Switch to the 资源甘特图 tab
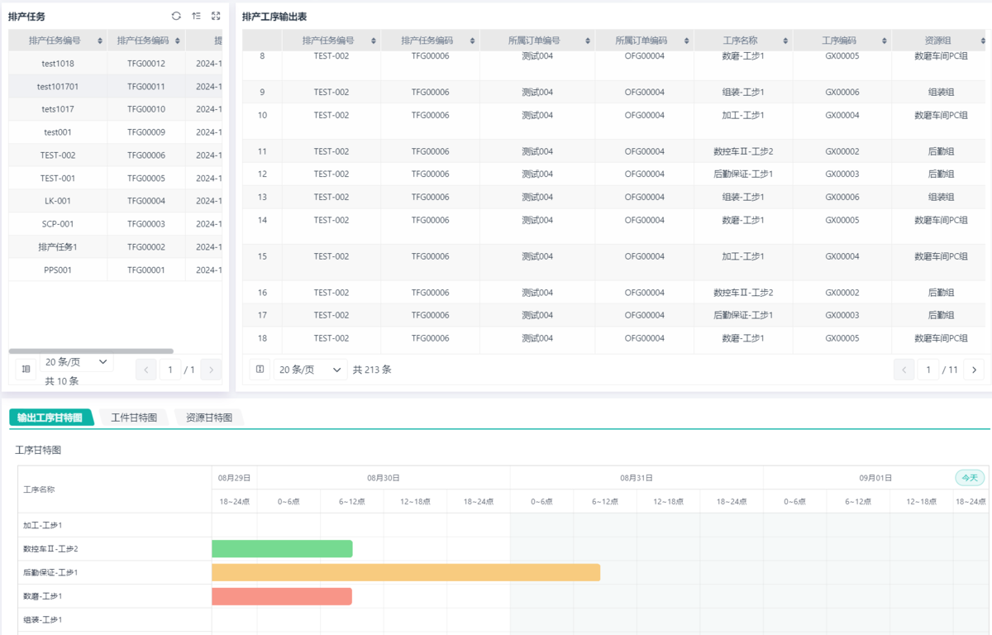The height and width of the screenshot is (635, 992). [208, 418]
